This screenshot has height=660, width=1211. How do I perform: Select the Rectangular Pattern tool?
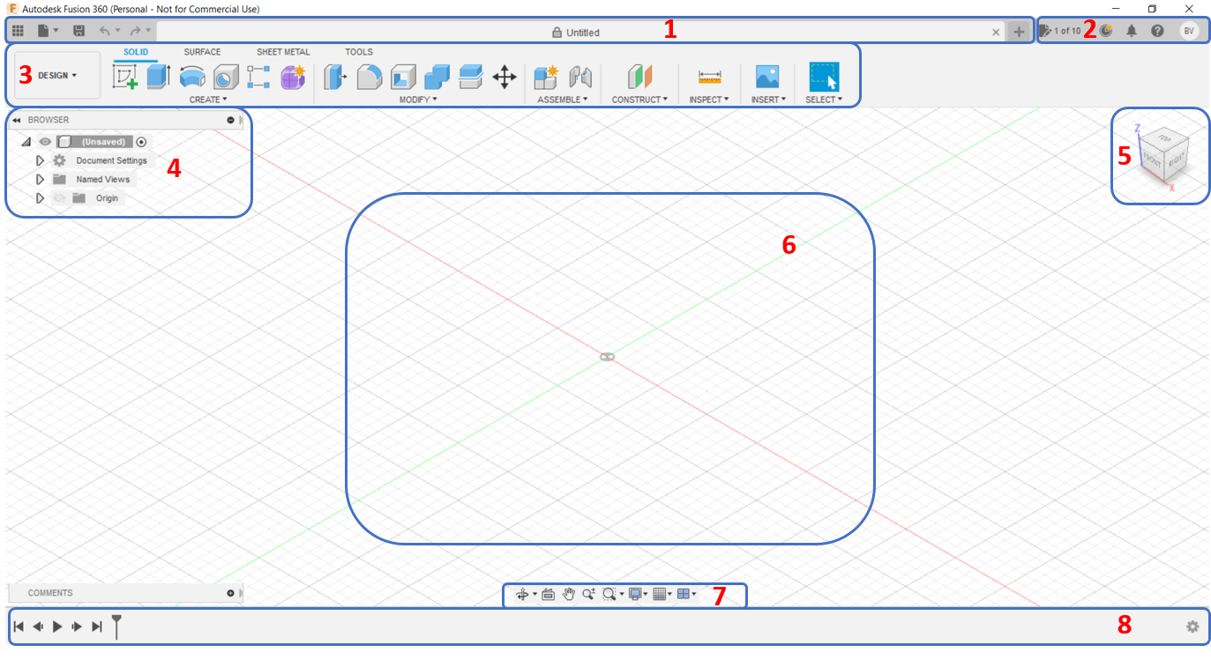pos(258,78)
